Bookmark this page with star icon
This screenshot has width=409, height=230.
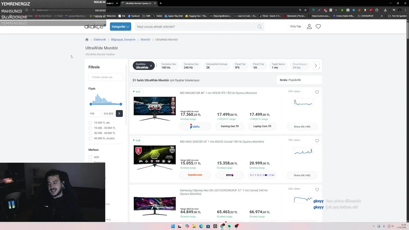[305, 10]
